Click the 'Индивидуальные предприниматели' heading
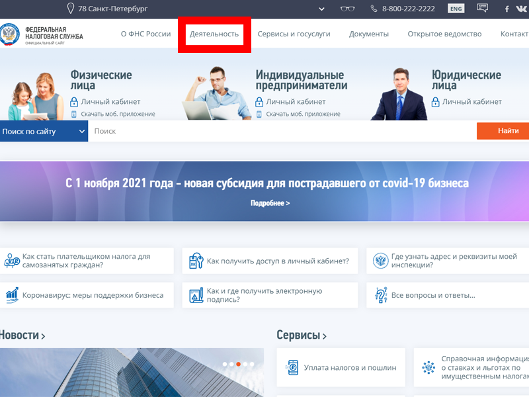This screenshot has height=397, width=529. point(302,79)
